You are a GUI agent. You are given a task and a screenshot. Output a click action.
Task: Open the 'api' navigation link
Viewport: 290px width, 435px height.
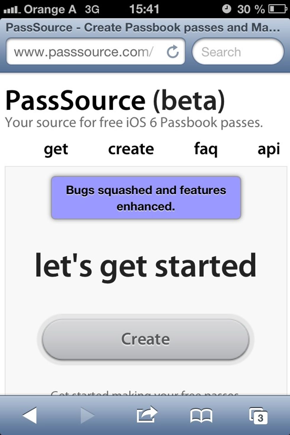[269, 149]
